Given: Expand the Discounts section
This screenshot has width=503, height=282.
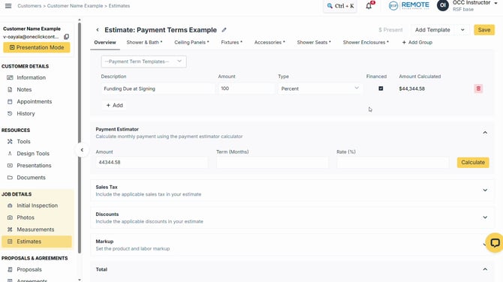Looking at the screenshot, I should point(485,217).
